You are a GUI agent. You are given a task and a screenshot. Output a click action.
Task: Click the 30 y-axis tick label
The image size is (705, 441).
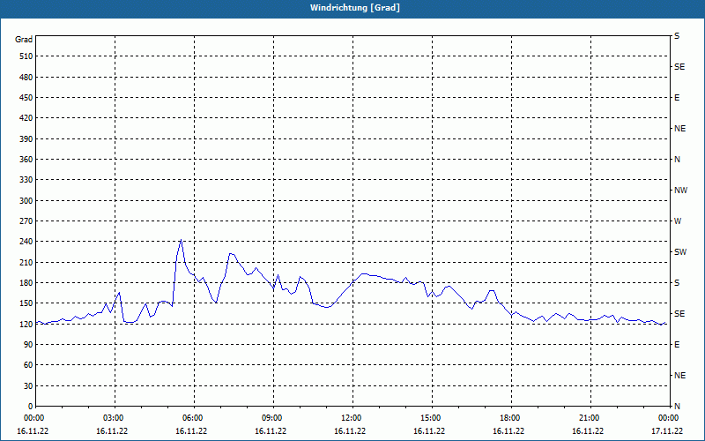coord(28,386)
